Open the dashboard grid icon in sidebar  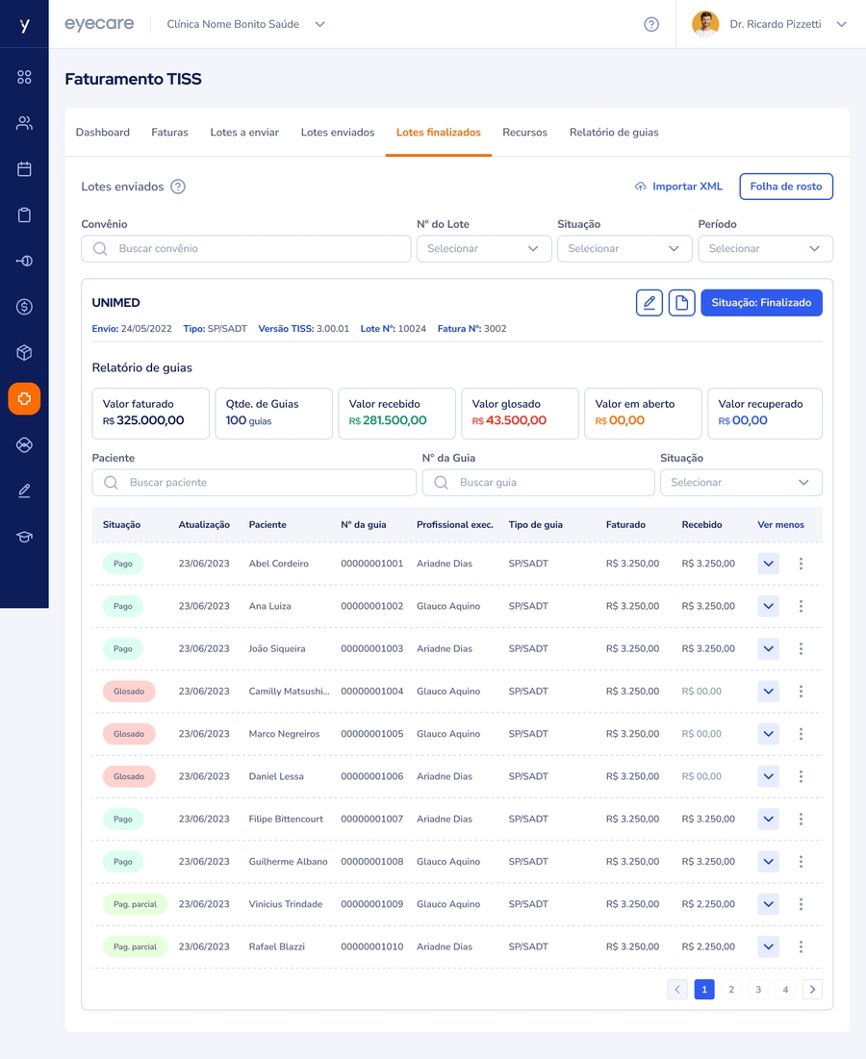[24, 77]
